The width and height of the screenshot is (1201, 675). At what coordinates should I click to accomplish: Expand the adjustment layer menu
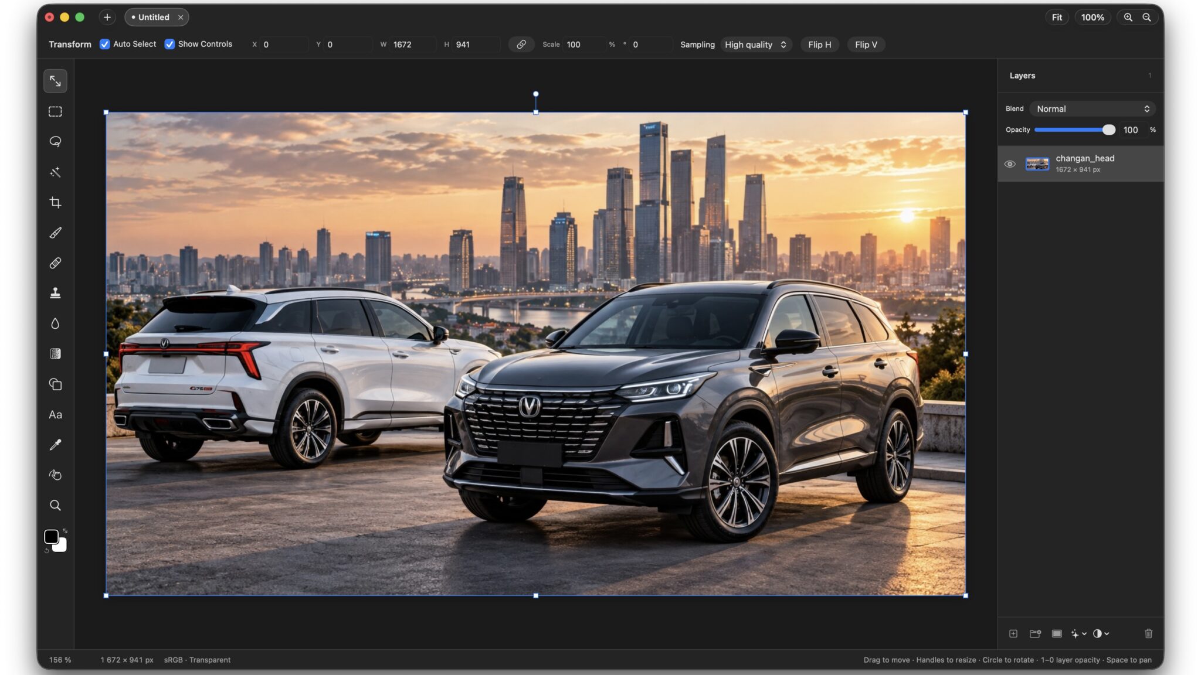(1101, 633)
